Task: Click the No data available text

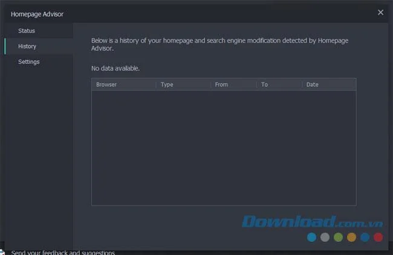Action: tap(115, 68)
